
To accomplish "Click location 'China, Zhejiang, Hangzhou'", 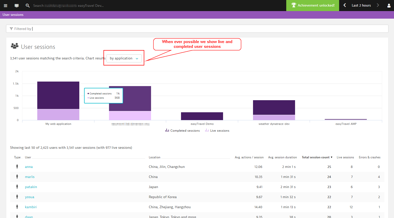I will [170, 207].
